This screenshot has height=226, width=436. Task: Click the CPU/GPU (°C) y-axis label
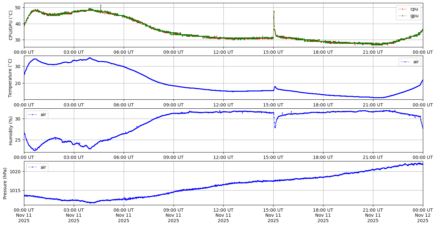pos(11,25)
